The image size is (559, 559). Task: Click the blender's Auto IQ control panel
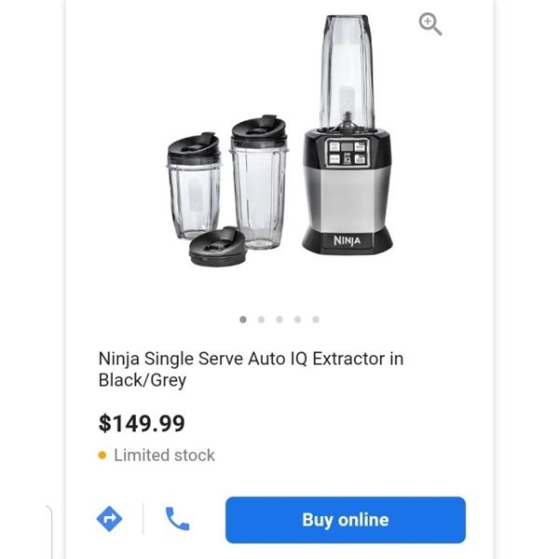pyautogui.click(x=347, y=154)
